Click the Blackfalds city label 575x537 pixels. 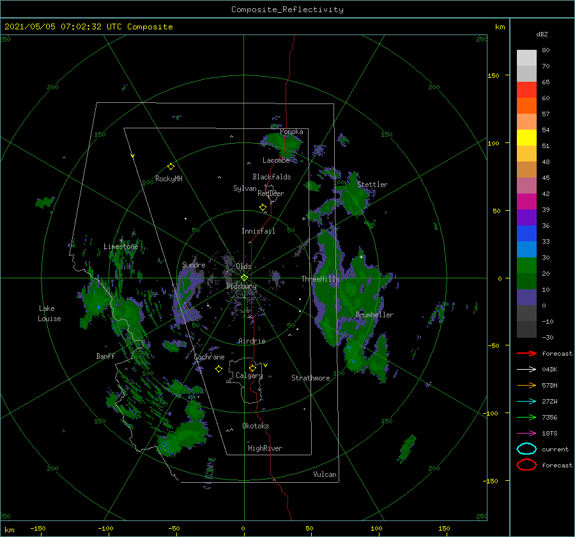[x=272, y=177]
